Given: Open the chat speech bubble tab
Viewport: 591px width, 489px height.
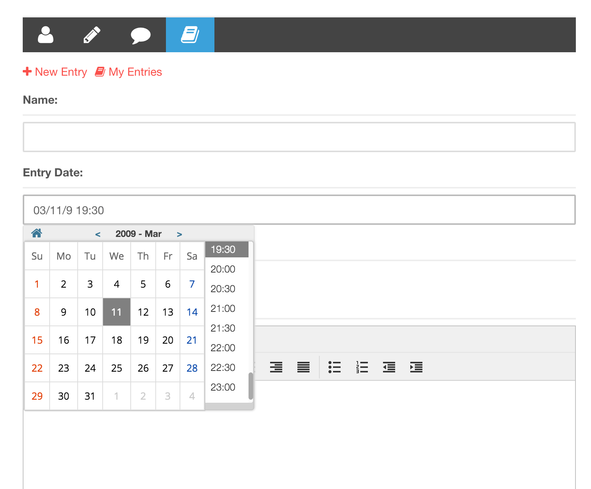Looking at the screenshot, I should (x=141, y=36).
